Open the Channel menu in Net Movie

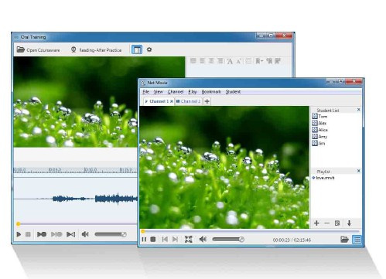point(176,92)
